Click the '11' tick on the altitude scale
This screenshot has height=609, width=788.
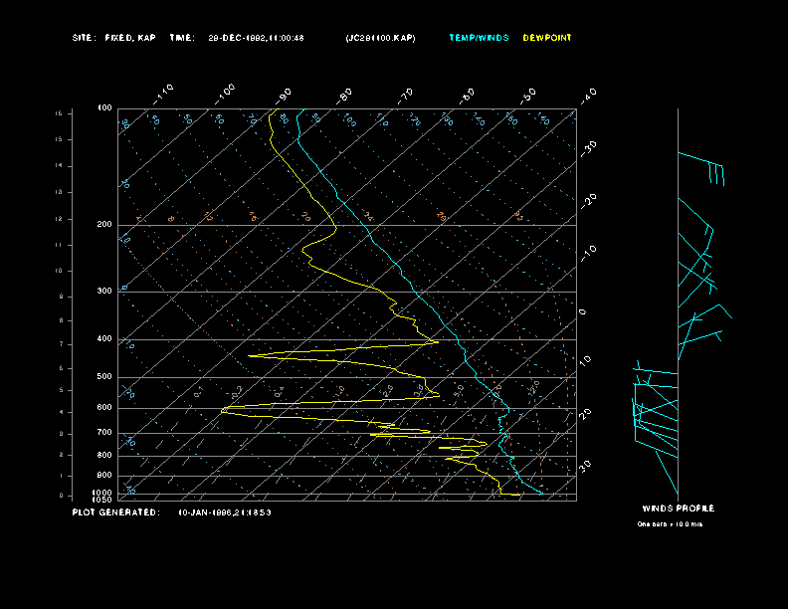click(x=60, y=245)
